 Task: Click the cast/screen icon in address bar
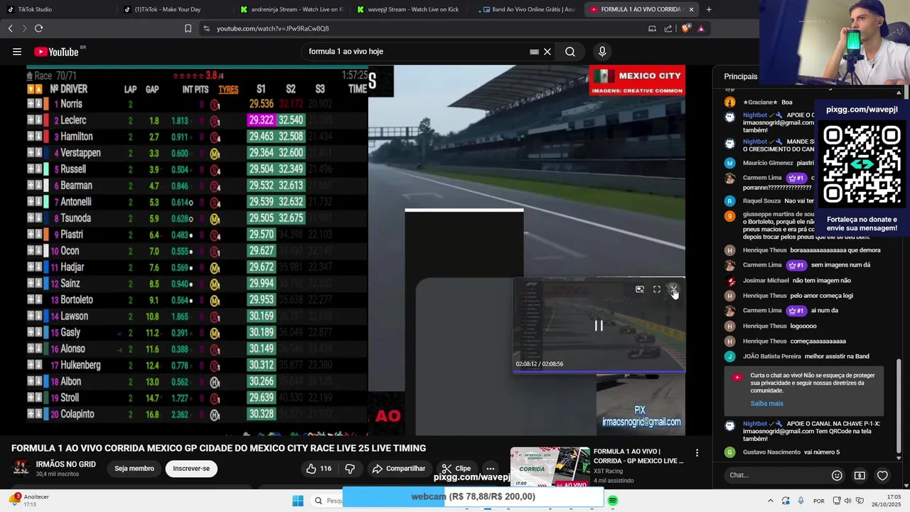[x=652, y=28]
